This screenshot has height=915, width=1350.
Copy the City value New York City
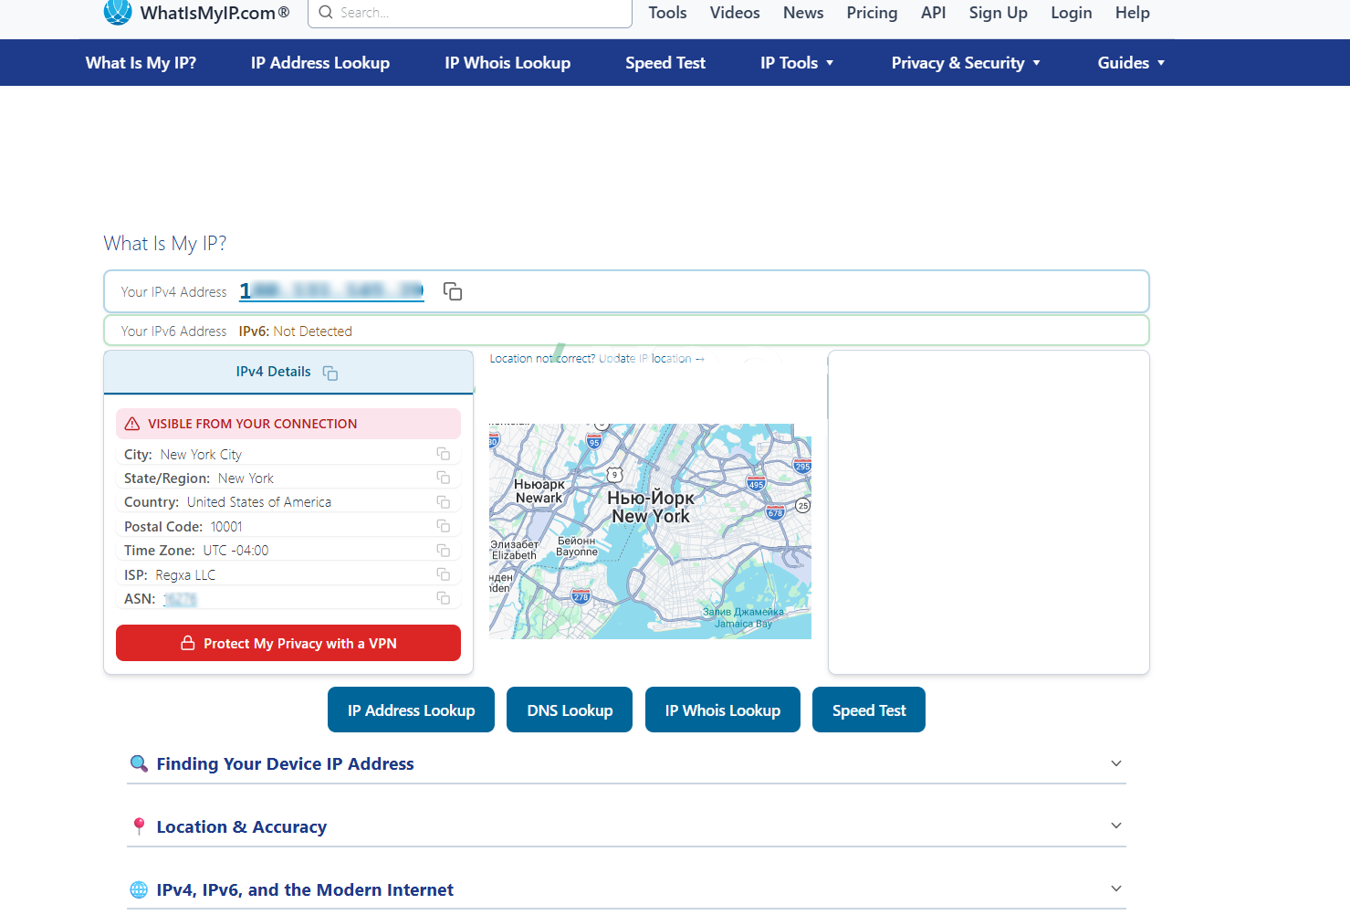pyautogui.click(x=444, y=454)
